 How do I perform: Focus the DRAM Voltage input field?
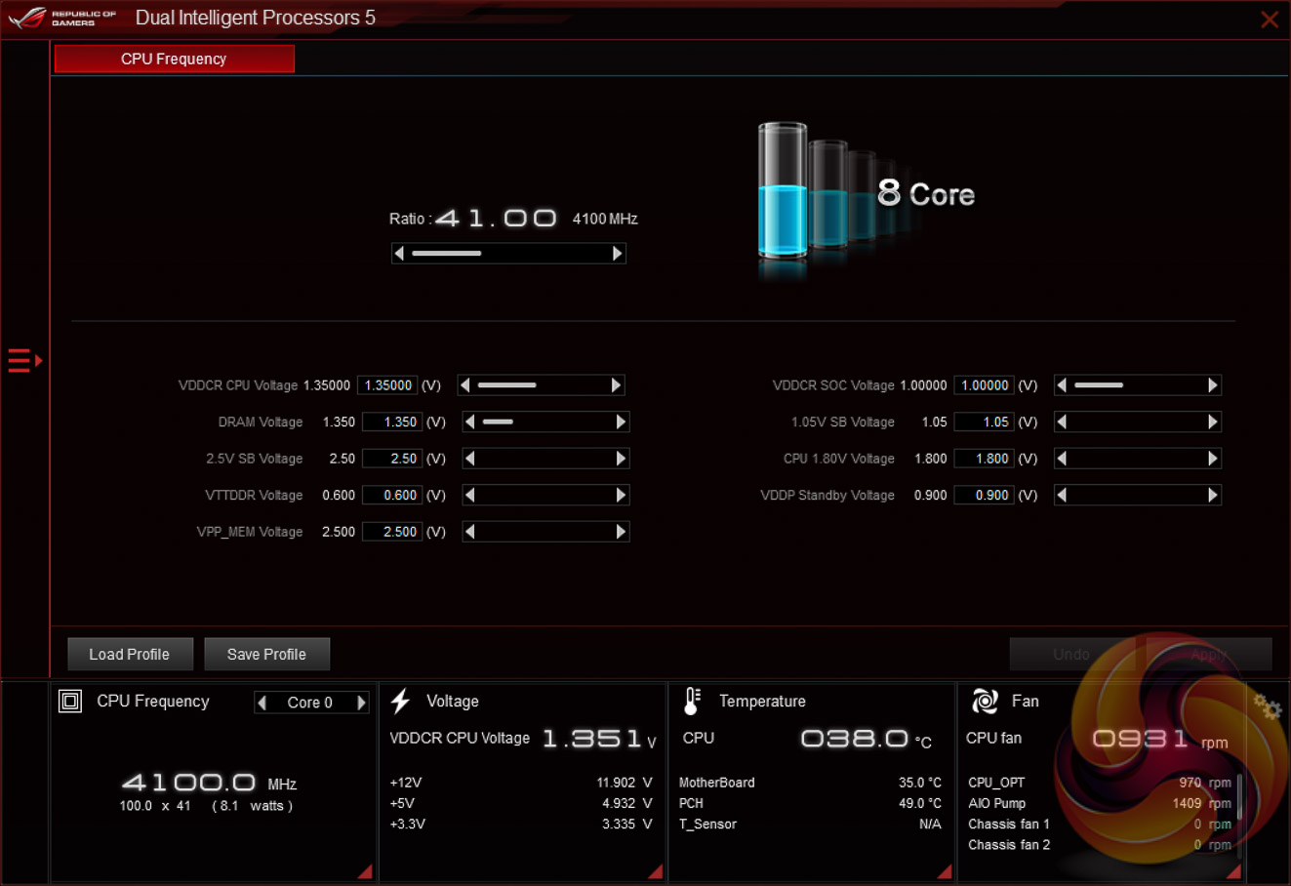392,422
